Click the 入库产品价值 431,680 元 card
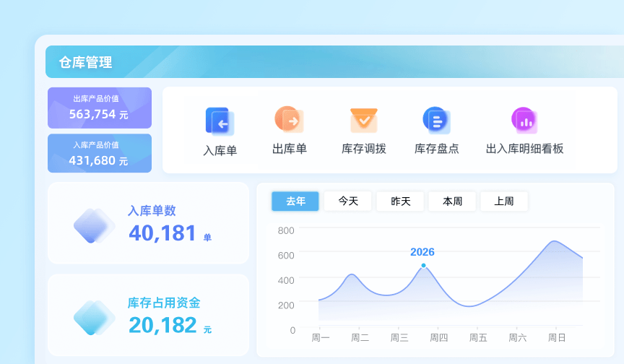This screenshot has width=624, height=364. (x=100, y=153)
